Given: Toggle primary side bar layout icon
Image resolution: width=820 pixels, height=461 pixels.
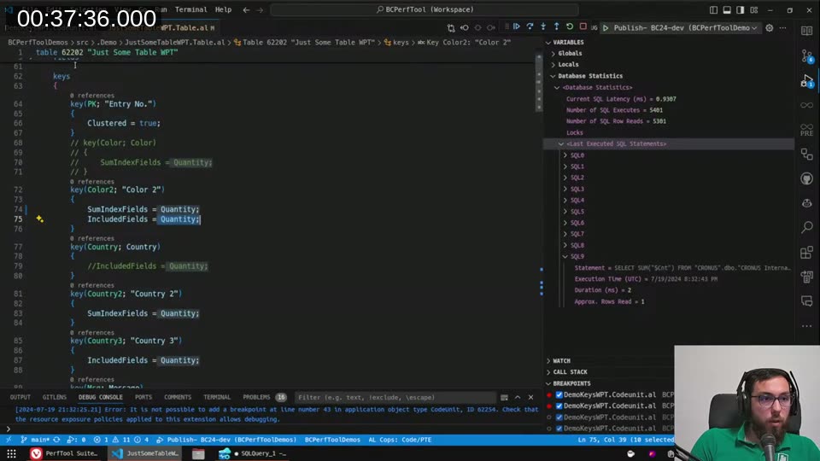Looking at the screenshot, I should [x=713, y=9].
